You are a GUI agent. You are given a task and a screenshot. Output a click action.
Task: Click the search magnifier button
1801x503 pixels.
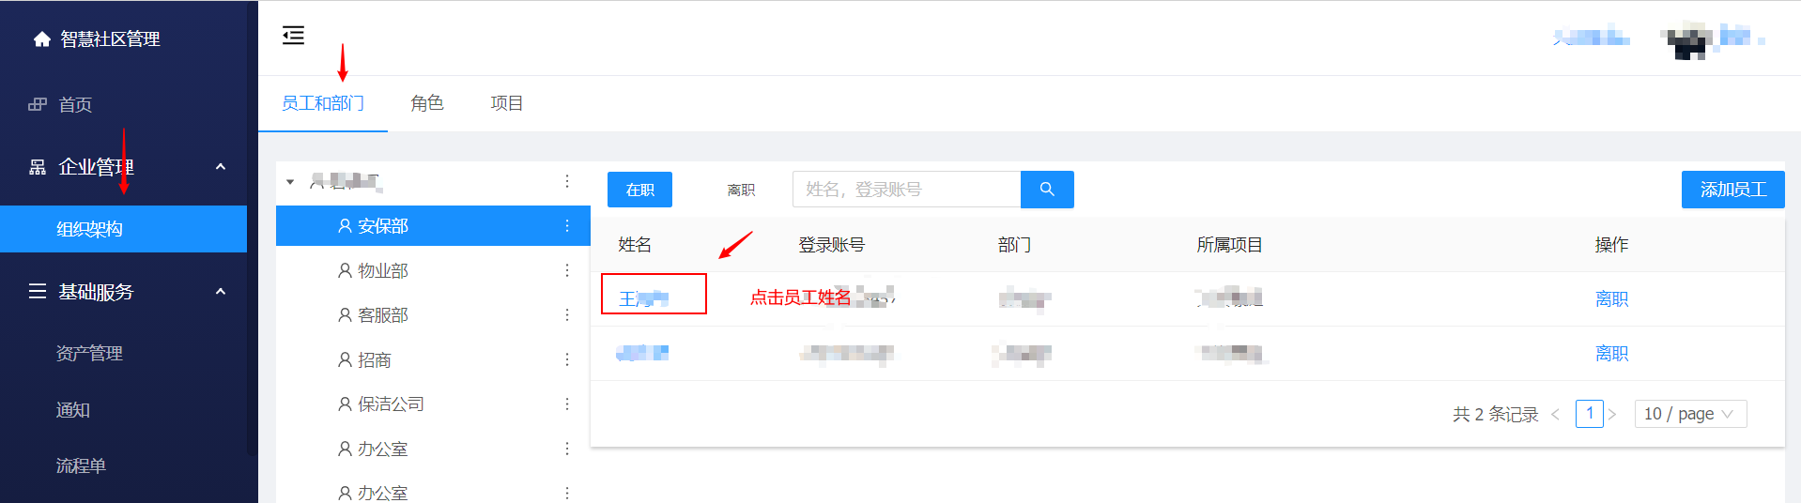1047,190
